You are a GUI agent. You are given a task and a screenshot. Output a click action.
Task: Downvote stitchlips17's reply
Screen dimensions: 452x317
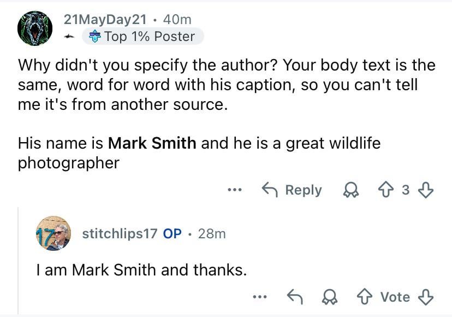(426, 297)
